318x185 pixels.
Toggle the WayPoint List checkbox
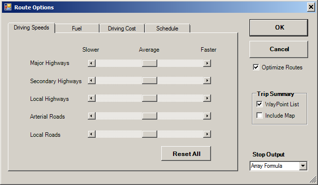click(x=259, y=104)
